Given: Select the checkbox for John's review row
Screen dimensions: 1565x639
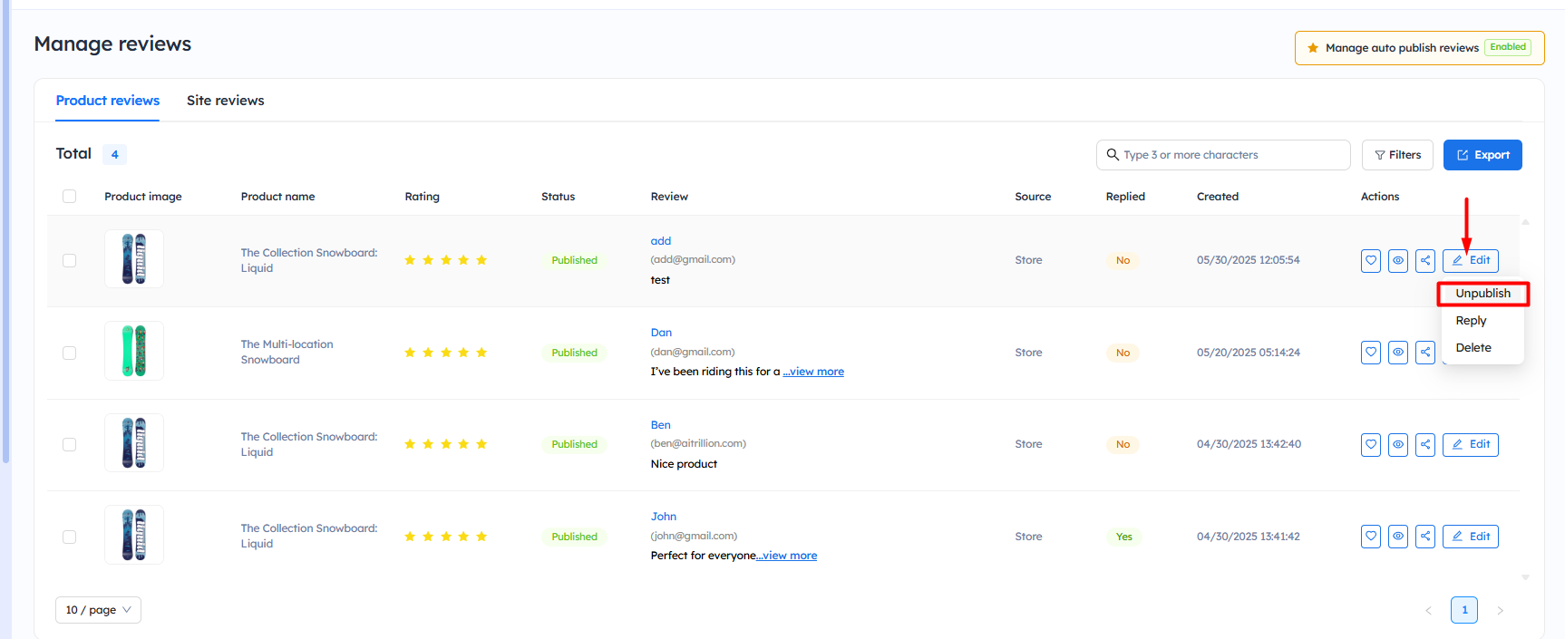Looking at the screenshot, I should pos(70,537).
